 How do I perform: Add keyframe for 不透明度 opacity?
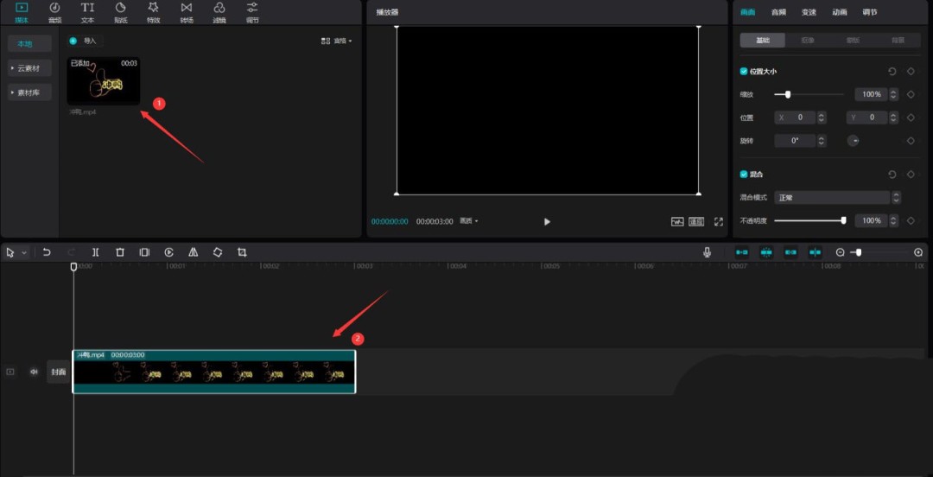coord(911,221)
